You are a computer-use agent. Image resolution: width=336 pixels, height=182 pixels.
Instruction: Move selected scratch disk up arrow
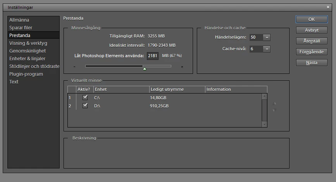(x=274, y=104)
